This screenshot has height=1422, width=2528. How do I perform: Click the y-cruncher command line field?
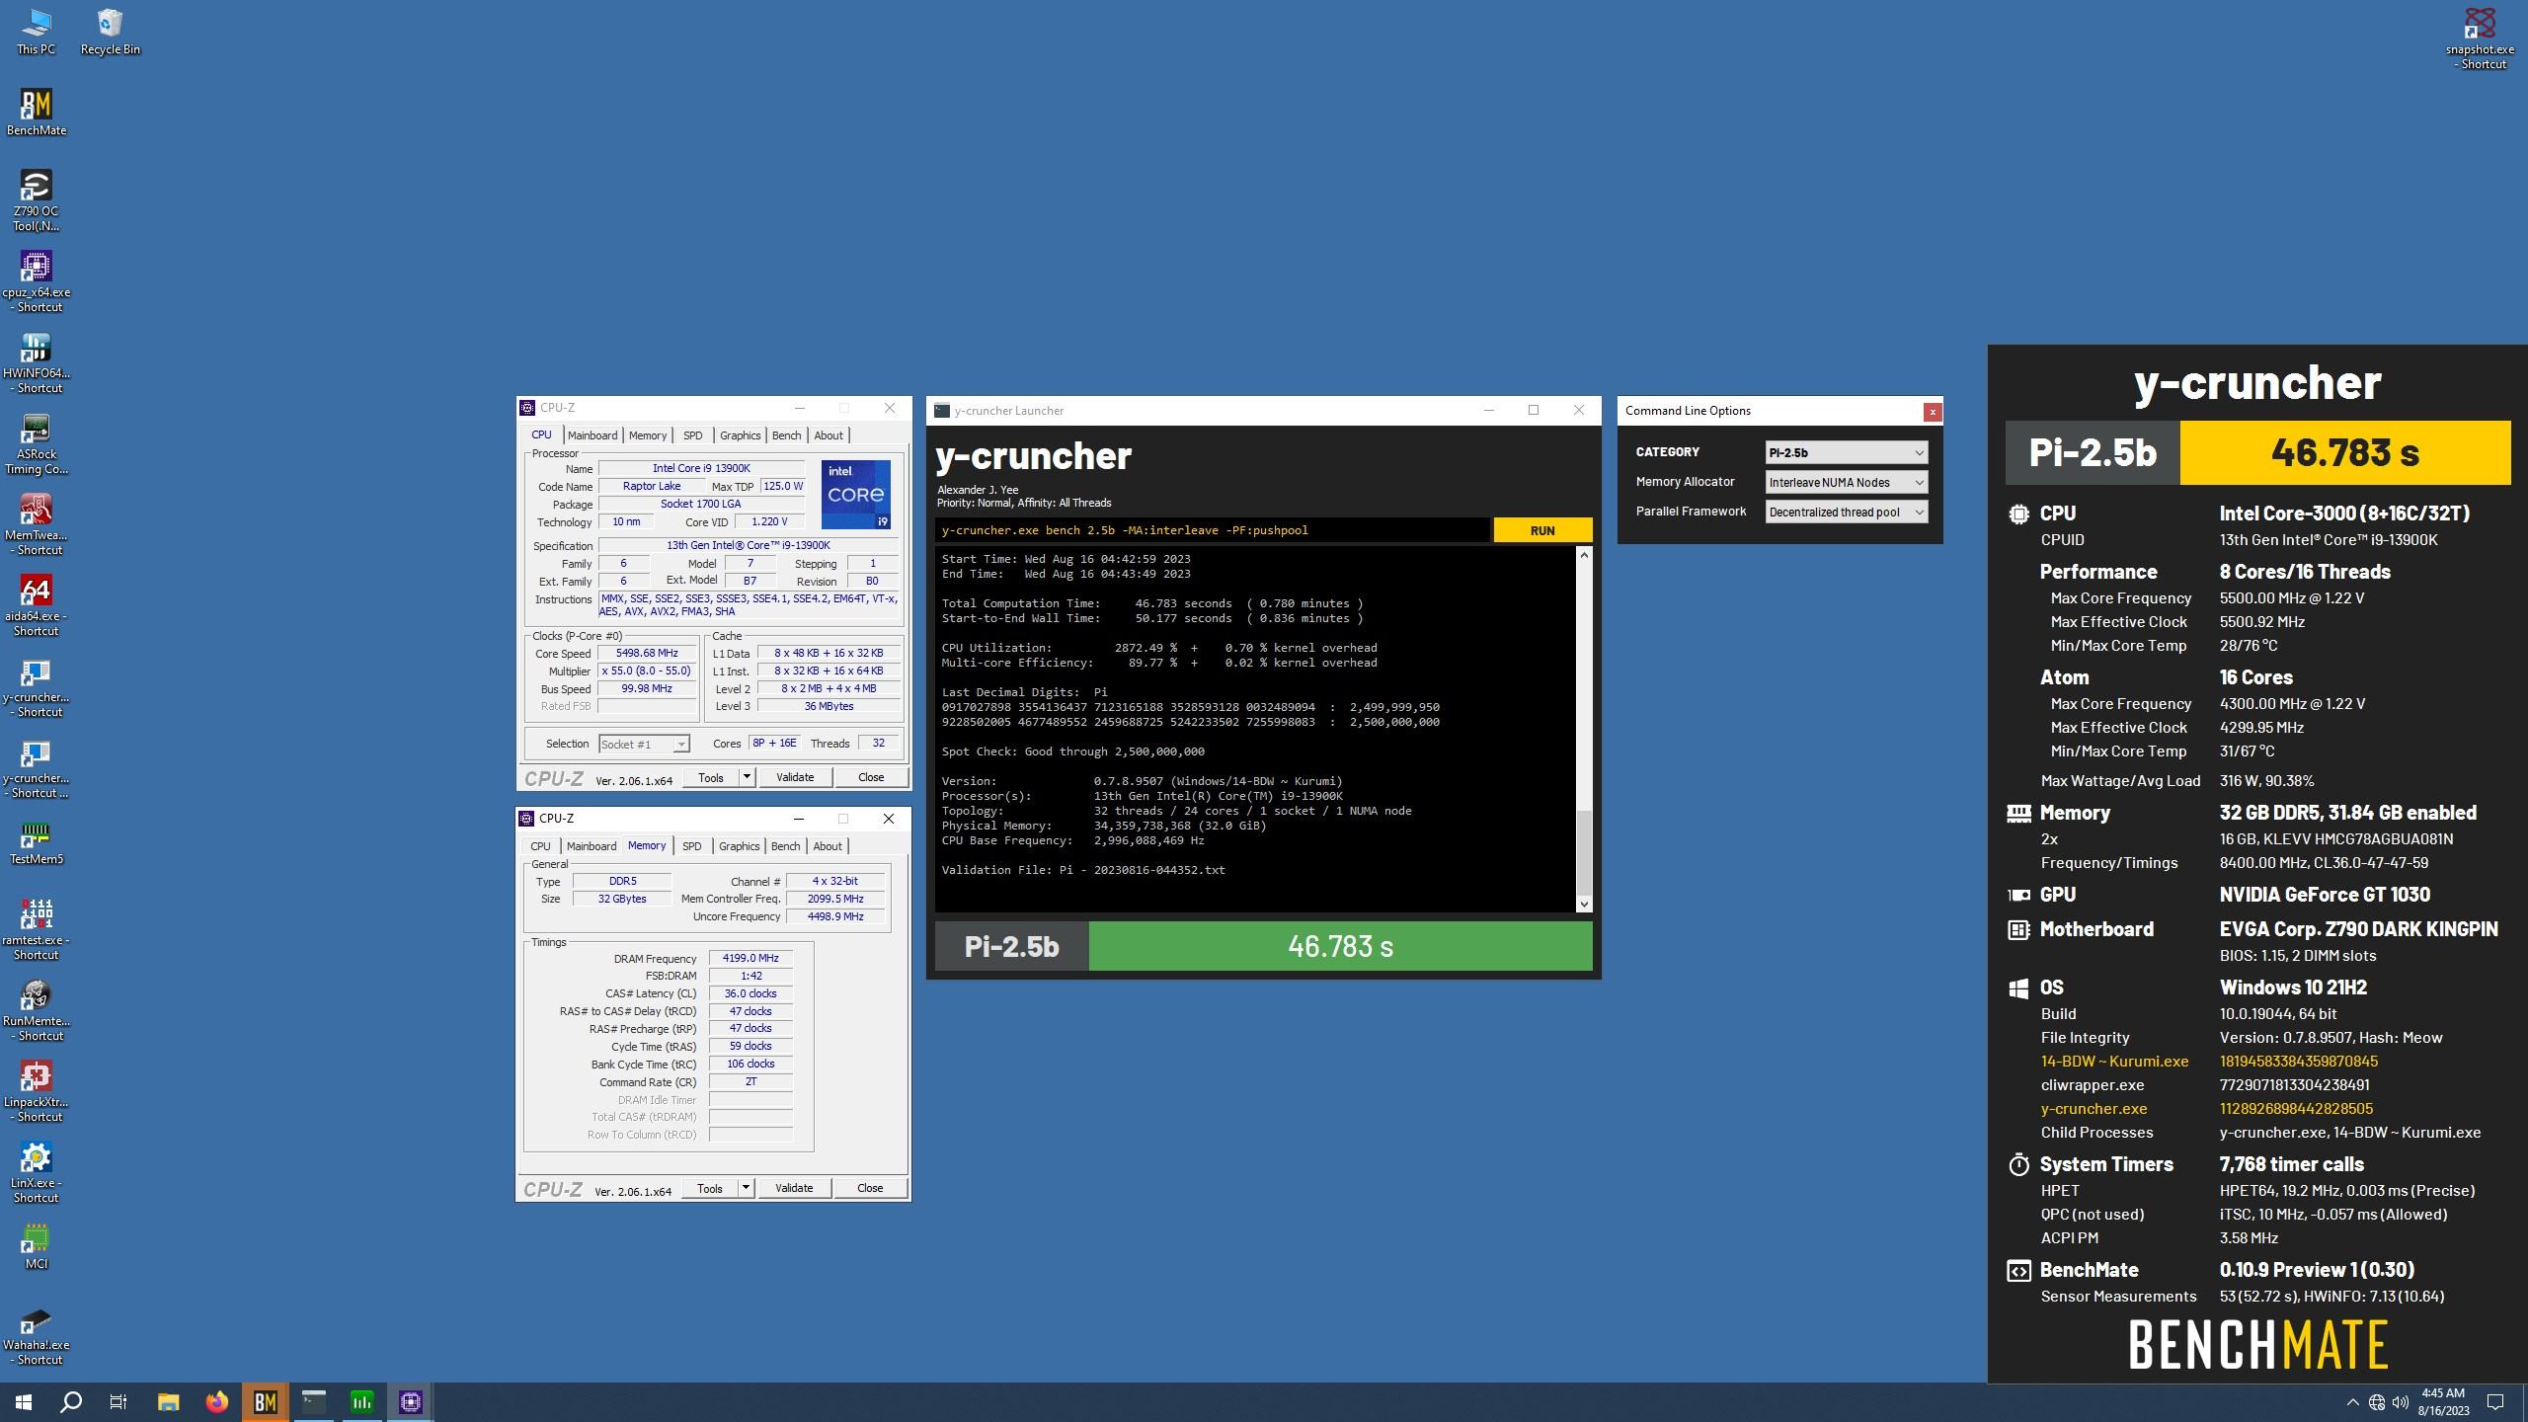pos(1212,530)
